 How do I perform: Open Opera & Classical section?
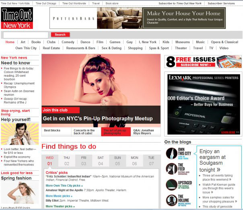(224, 42)
